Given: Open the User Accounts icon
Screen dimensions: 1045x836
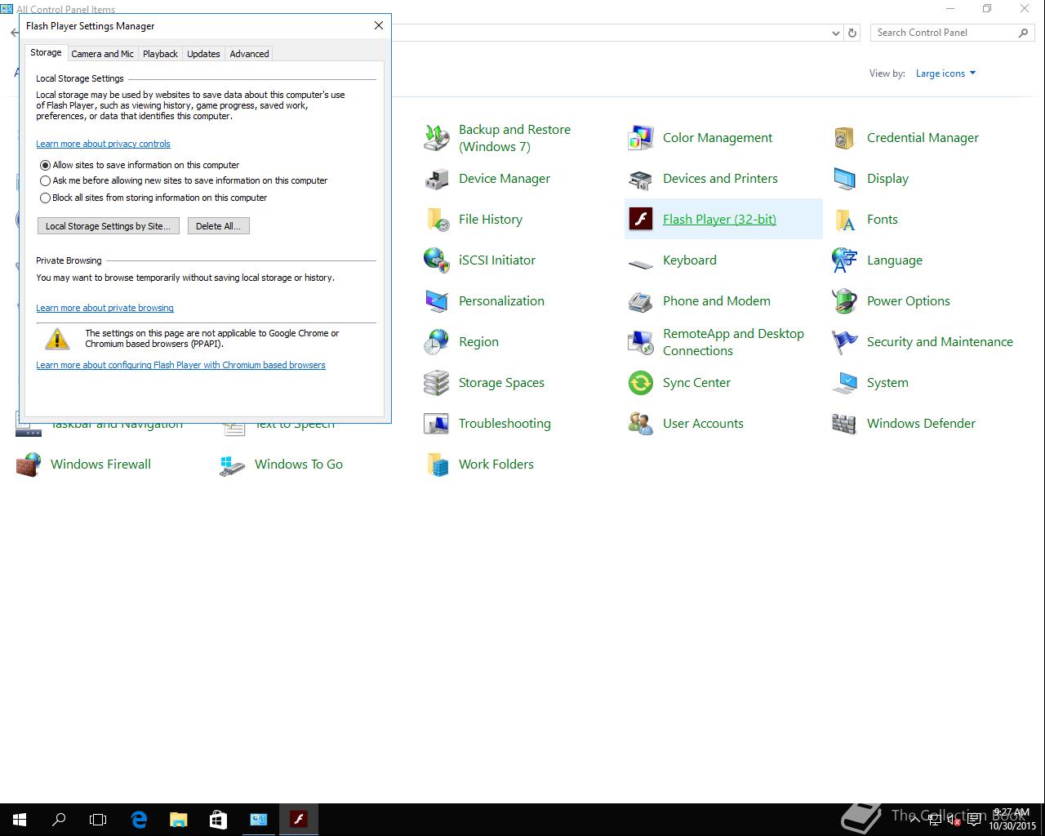Looking at the screenshot, I should tap(641, 424).
